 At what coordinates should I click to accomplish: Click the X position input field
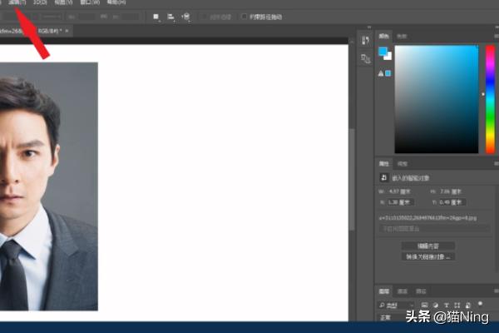pos(400,202)
